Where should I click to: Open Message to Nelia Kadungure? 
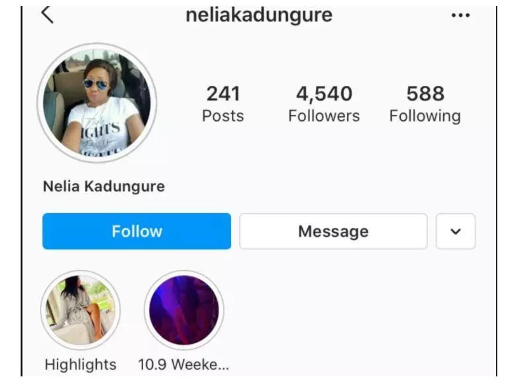333,231
